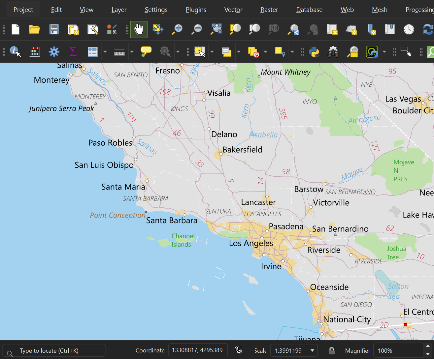Expand attribute table dropdown arrow
The height and width of the screenshot is (359, 434).
coord(105,52)
